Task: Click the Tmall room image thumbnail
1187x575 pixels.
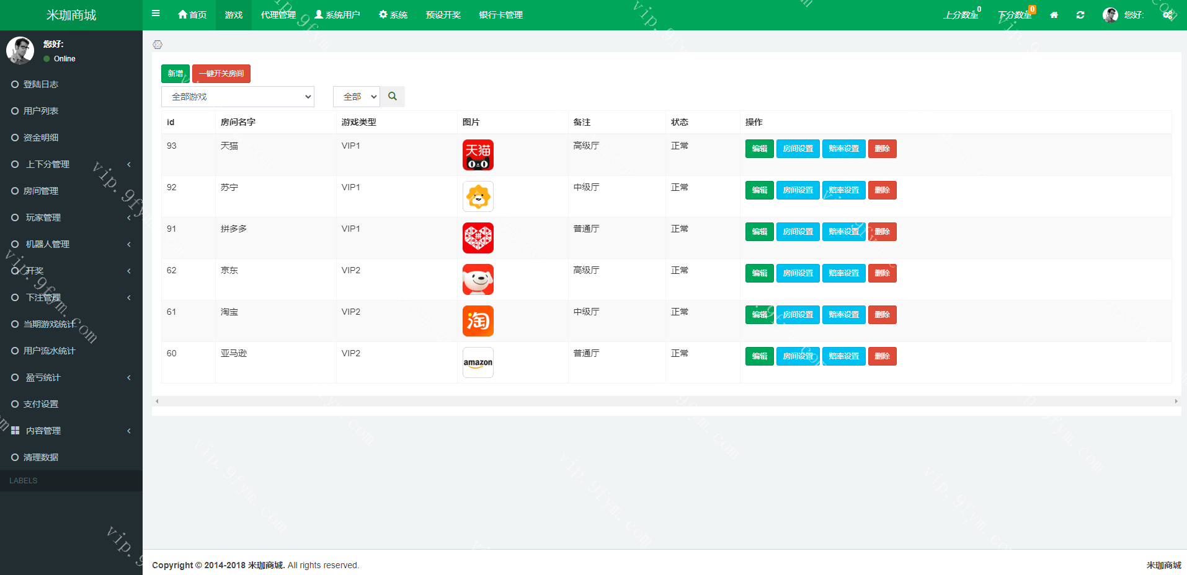Action: click(478, 155)
